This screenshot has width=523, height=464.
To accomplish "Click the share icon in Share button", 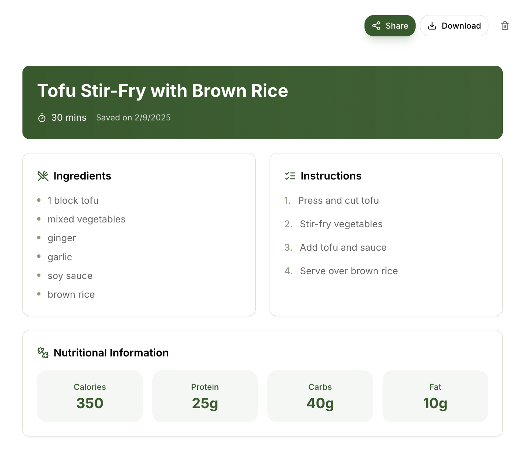I will click(376, 26).
